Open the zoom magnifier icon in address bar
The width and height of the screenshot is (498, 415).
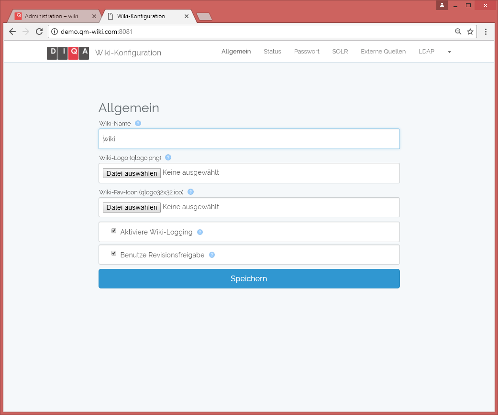[x=458, y=32]
